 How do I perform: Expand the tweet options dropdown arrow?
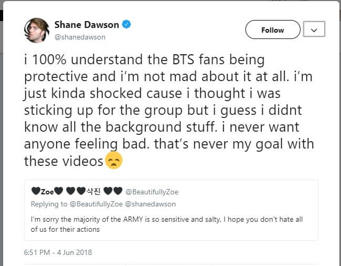tap(314, 30)
